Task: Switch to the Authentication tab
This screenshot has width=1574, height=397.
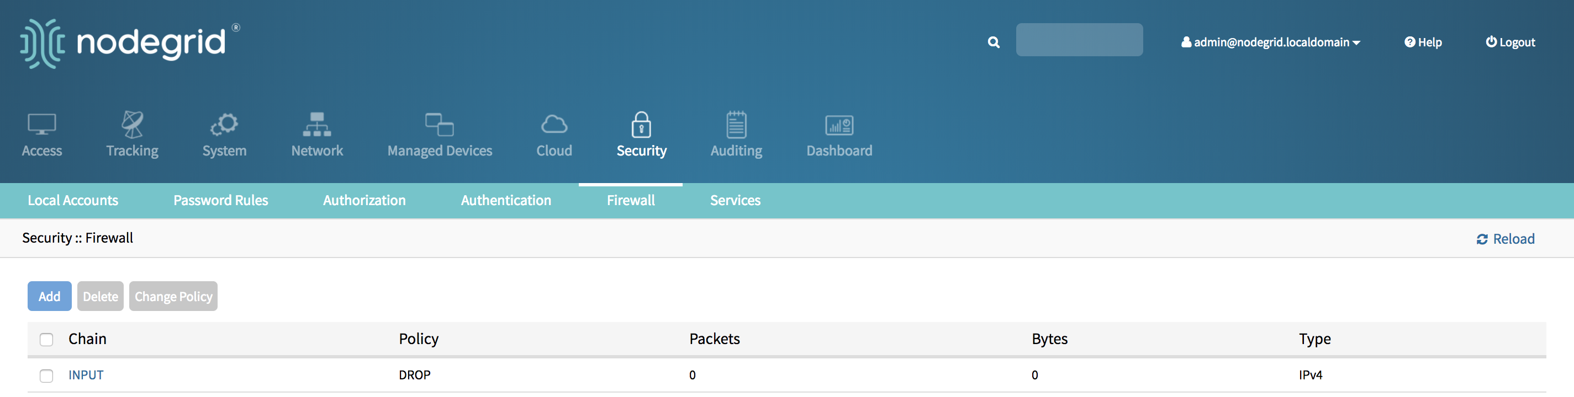Action: (506, 201)
